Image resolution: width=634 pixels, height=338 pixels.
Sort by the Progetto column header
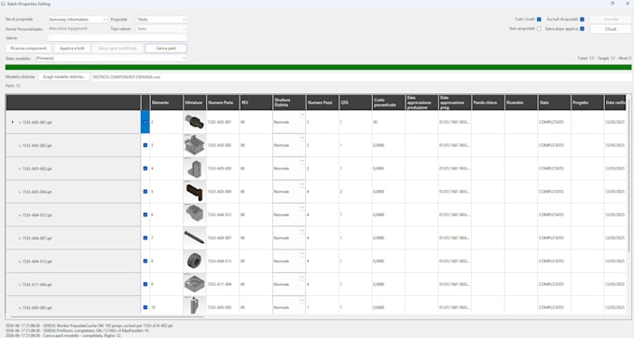tap(587, 102)
